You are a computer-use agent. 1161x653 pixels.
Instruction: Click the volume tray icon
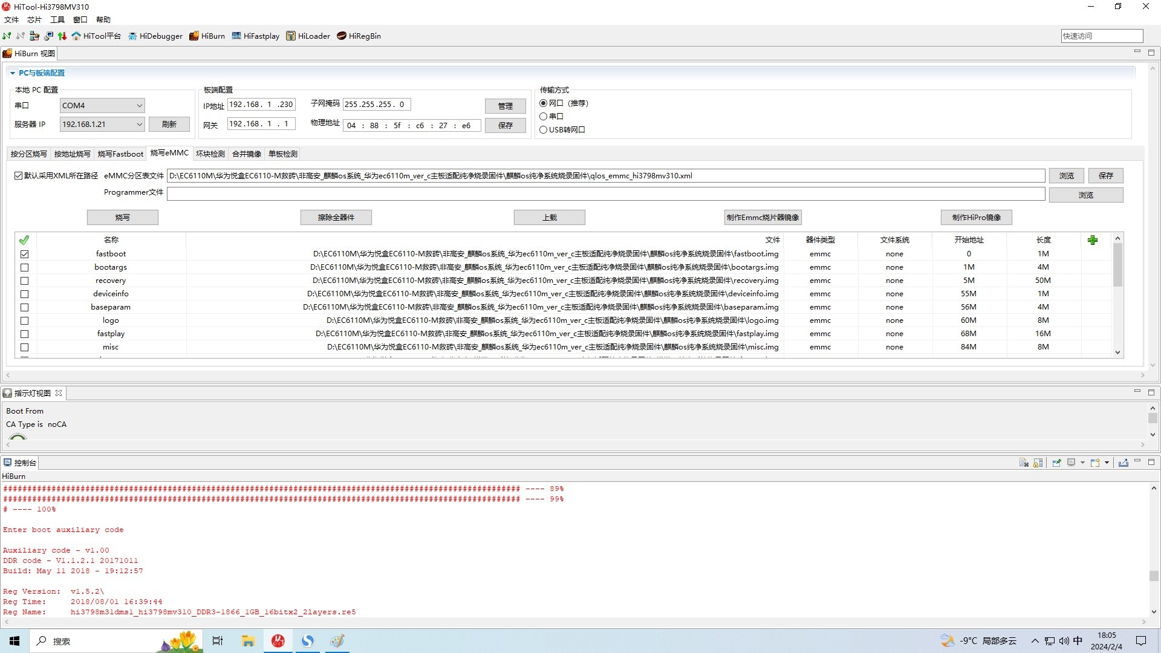tap(1064, 641)
